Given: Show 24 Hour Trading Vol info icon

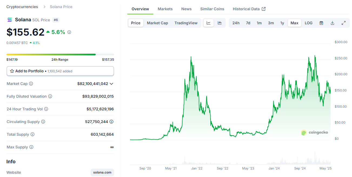Looking at the screenshot, I should coord(46,109).
